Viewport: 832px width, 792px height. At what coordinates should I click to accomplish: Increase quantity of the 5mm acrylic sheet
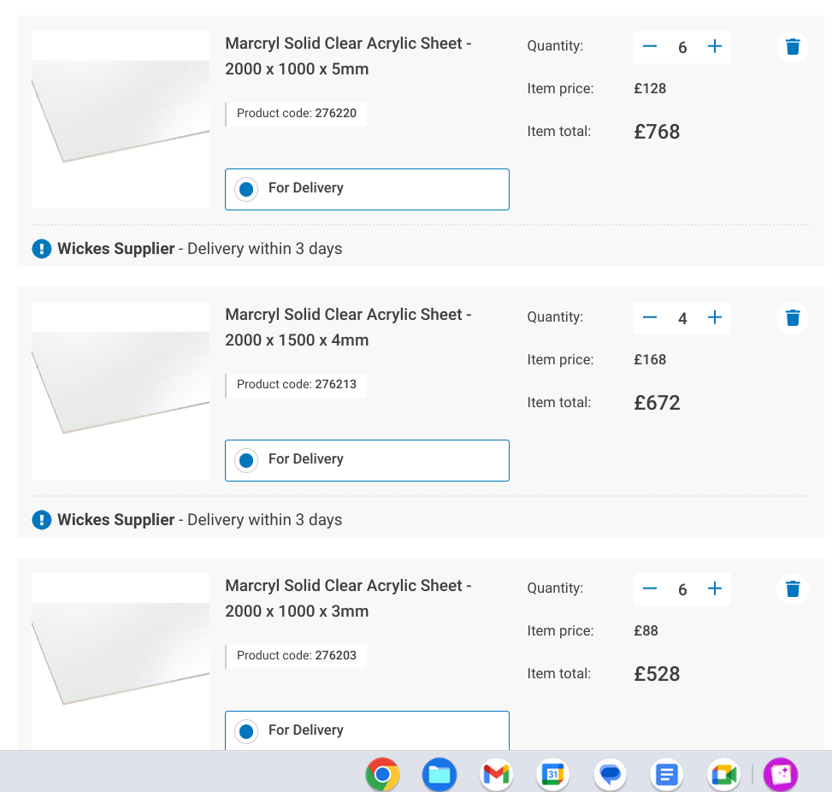(x=715, y=47)
